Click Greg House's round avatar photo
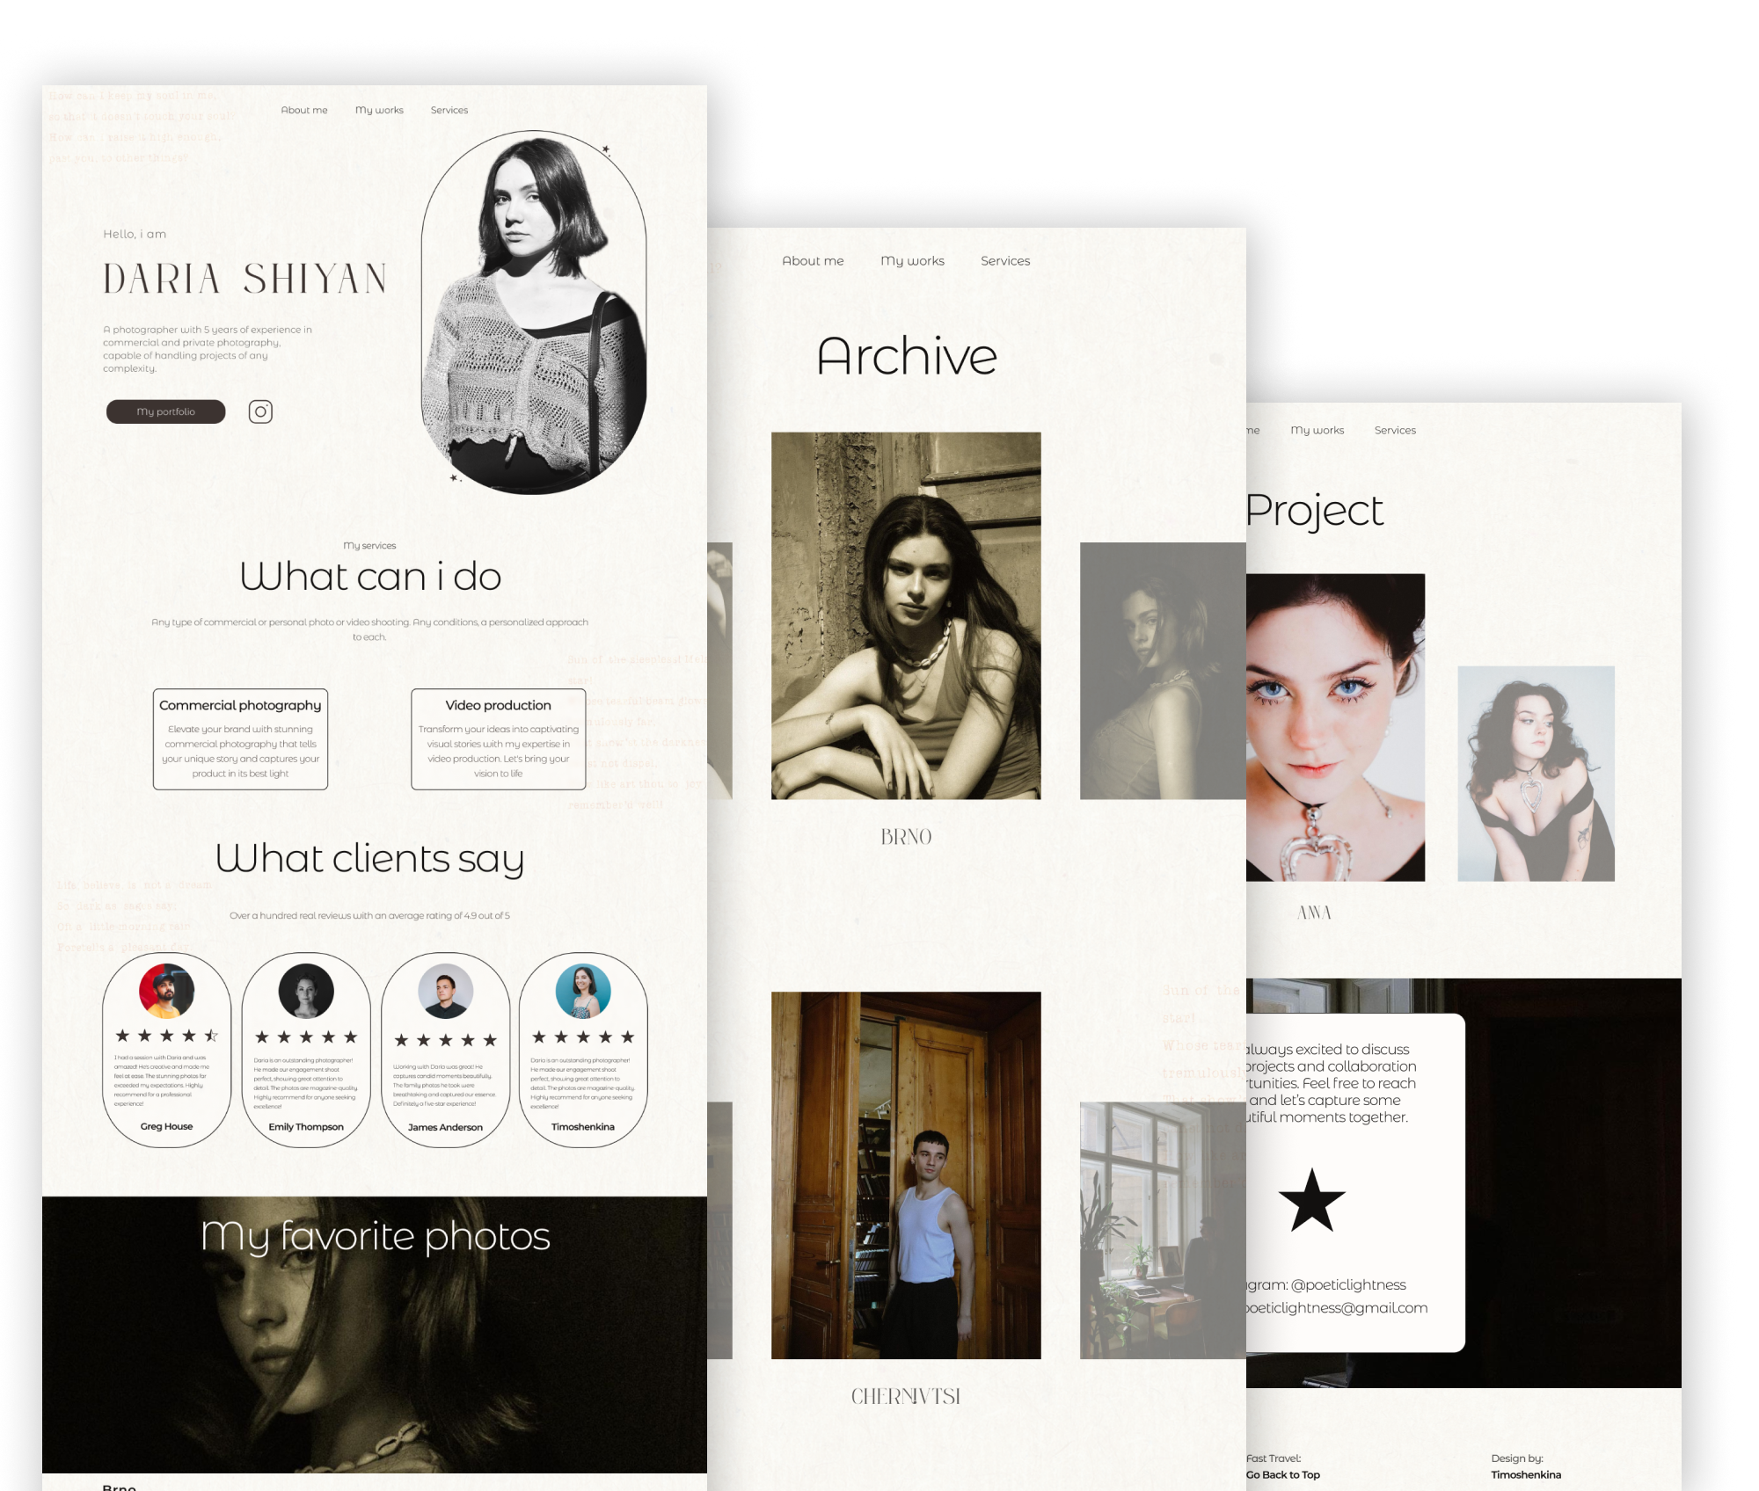1759x1491 pixels. point(166,991)
